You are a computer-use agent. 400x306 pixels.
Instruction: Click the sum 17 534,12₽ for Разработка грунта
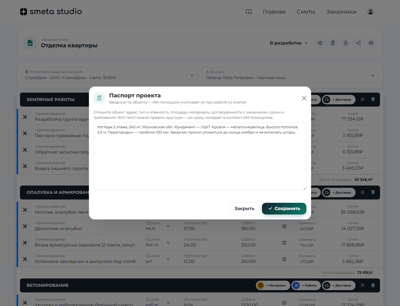pos(353,119)
